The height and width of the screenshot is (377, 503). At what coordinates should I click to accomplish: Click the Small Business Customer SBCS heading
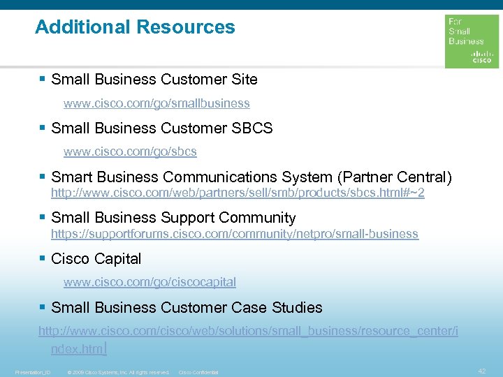161,128
